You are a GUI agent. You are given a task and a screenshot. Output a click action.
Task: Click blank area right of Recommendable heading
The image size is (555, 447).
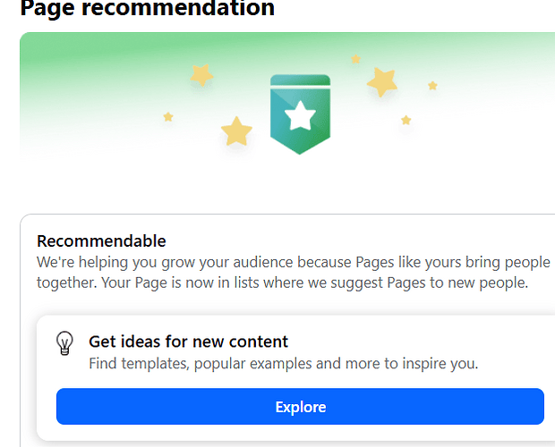358,241
